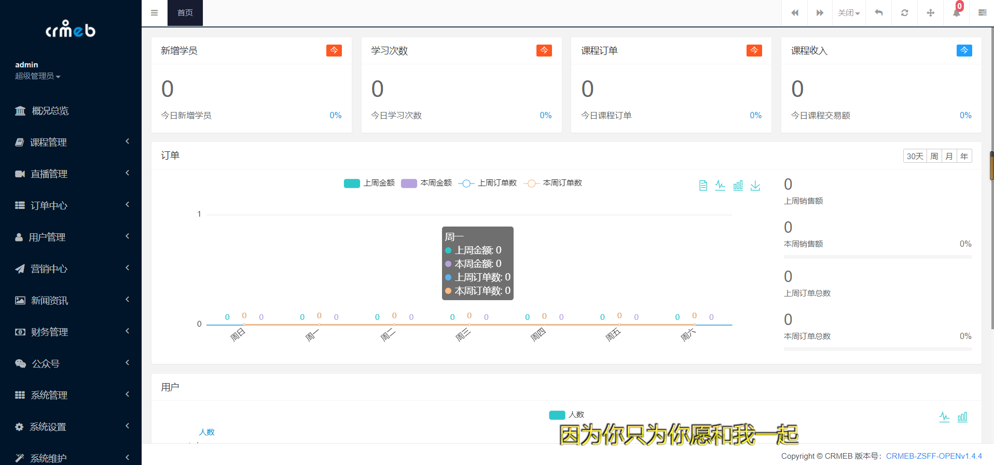
Task: Toggle 本周订单数 legend series
Action: point(553,183)
